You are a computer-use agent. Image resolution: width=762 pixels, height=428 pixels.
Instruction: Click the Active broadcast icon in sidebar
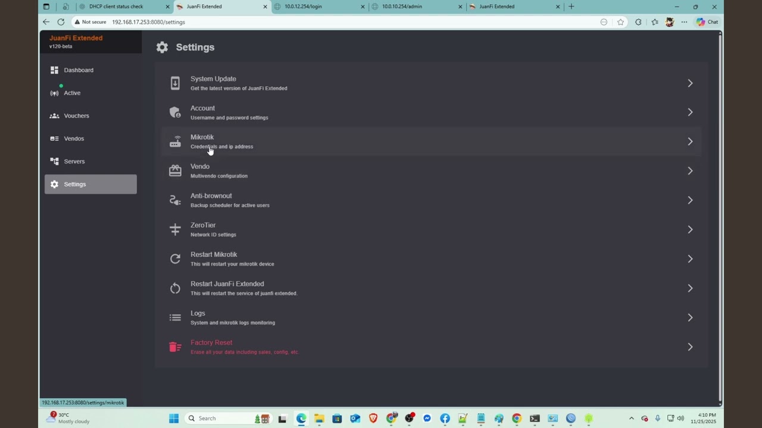(54, 93)
